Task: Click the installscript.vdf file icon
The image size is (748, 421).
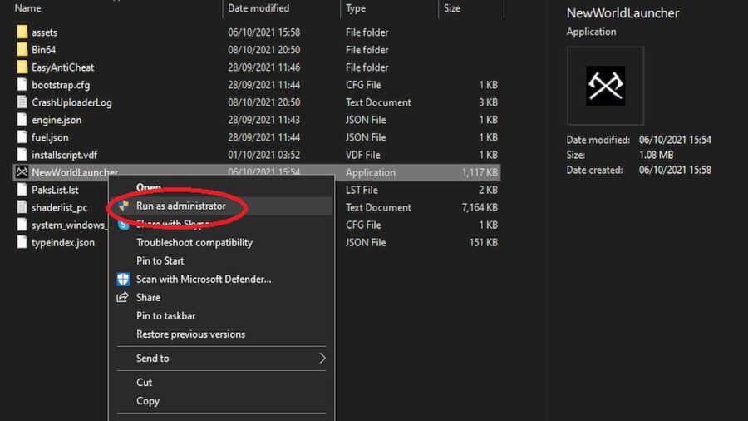Action: click(x=22, y=155)
